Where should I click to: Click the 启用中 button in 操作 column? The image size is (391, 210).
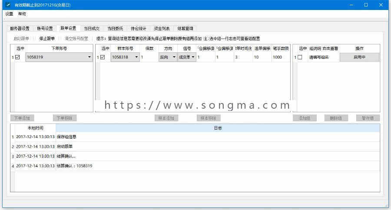tap(359, 57)
